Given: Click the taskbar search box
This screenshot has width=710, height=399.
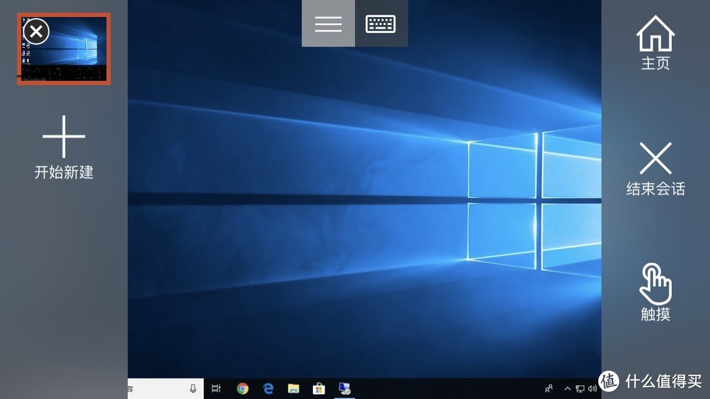Looking at the screenshot, I should click(x=166, y=388).
